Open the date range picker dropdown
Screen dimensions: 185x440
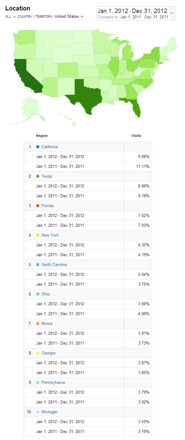(172, 14)
